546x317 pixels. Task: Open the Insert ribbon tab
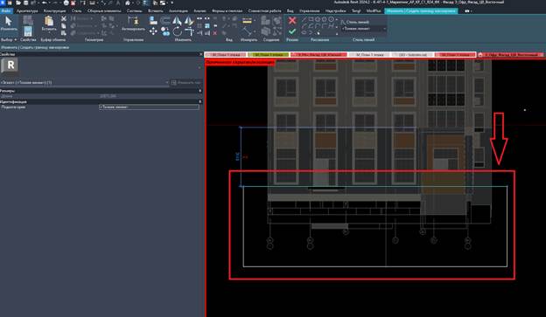[x=155, y=10]
